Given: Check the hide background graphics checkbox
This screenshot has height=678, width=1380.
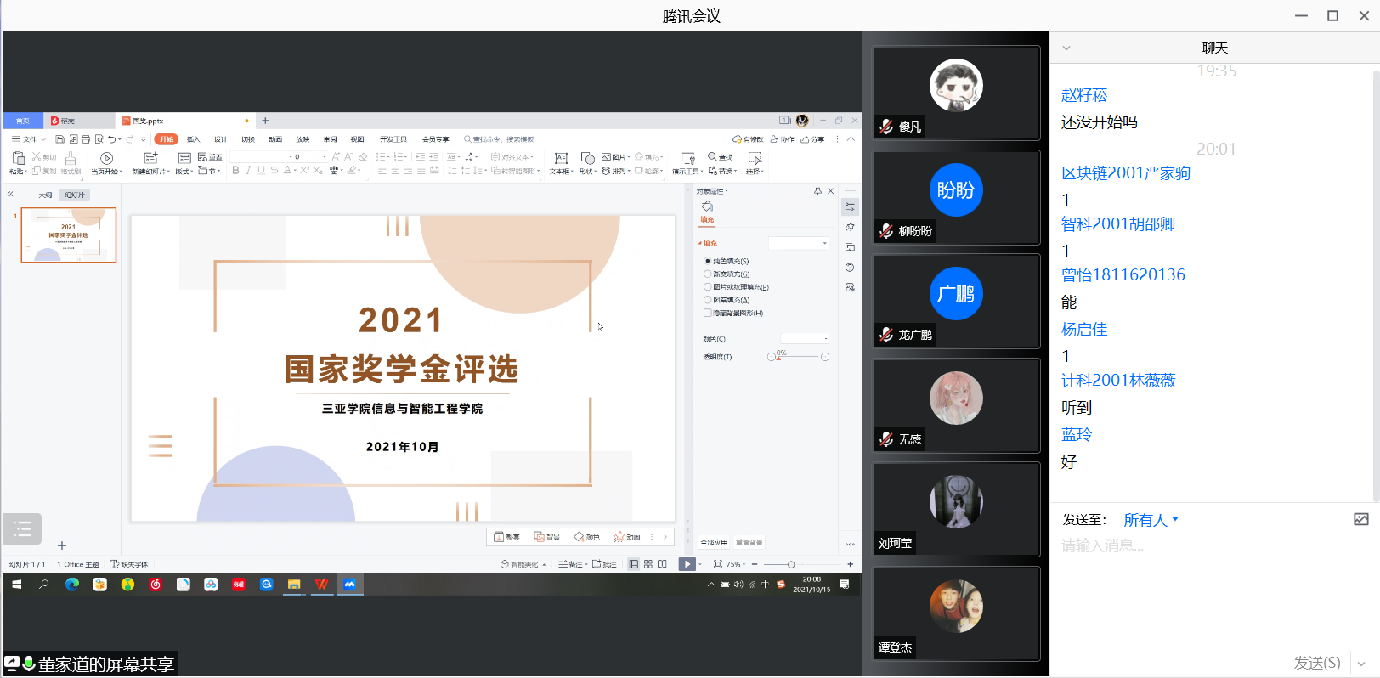Looking at the screenshot, I should tap(707, 313).
